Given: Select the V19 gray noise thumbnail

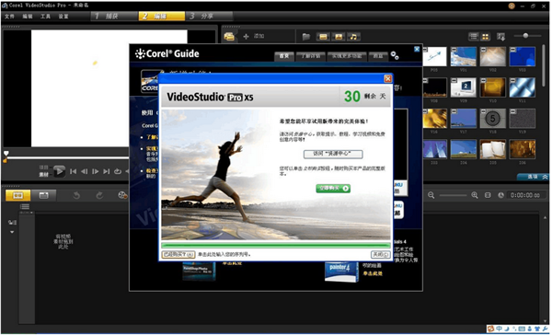Looking at the screenshot, I should tap(523, 119).
